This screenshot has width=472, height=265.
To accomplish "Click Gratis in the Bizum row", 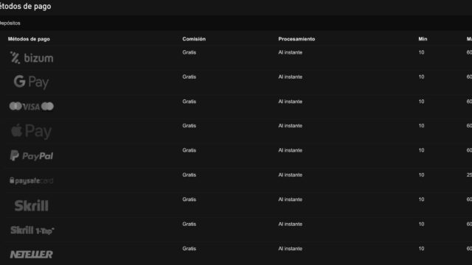I will [x=189, y=52].
